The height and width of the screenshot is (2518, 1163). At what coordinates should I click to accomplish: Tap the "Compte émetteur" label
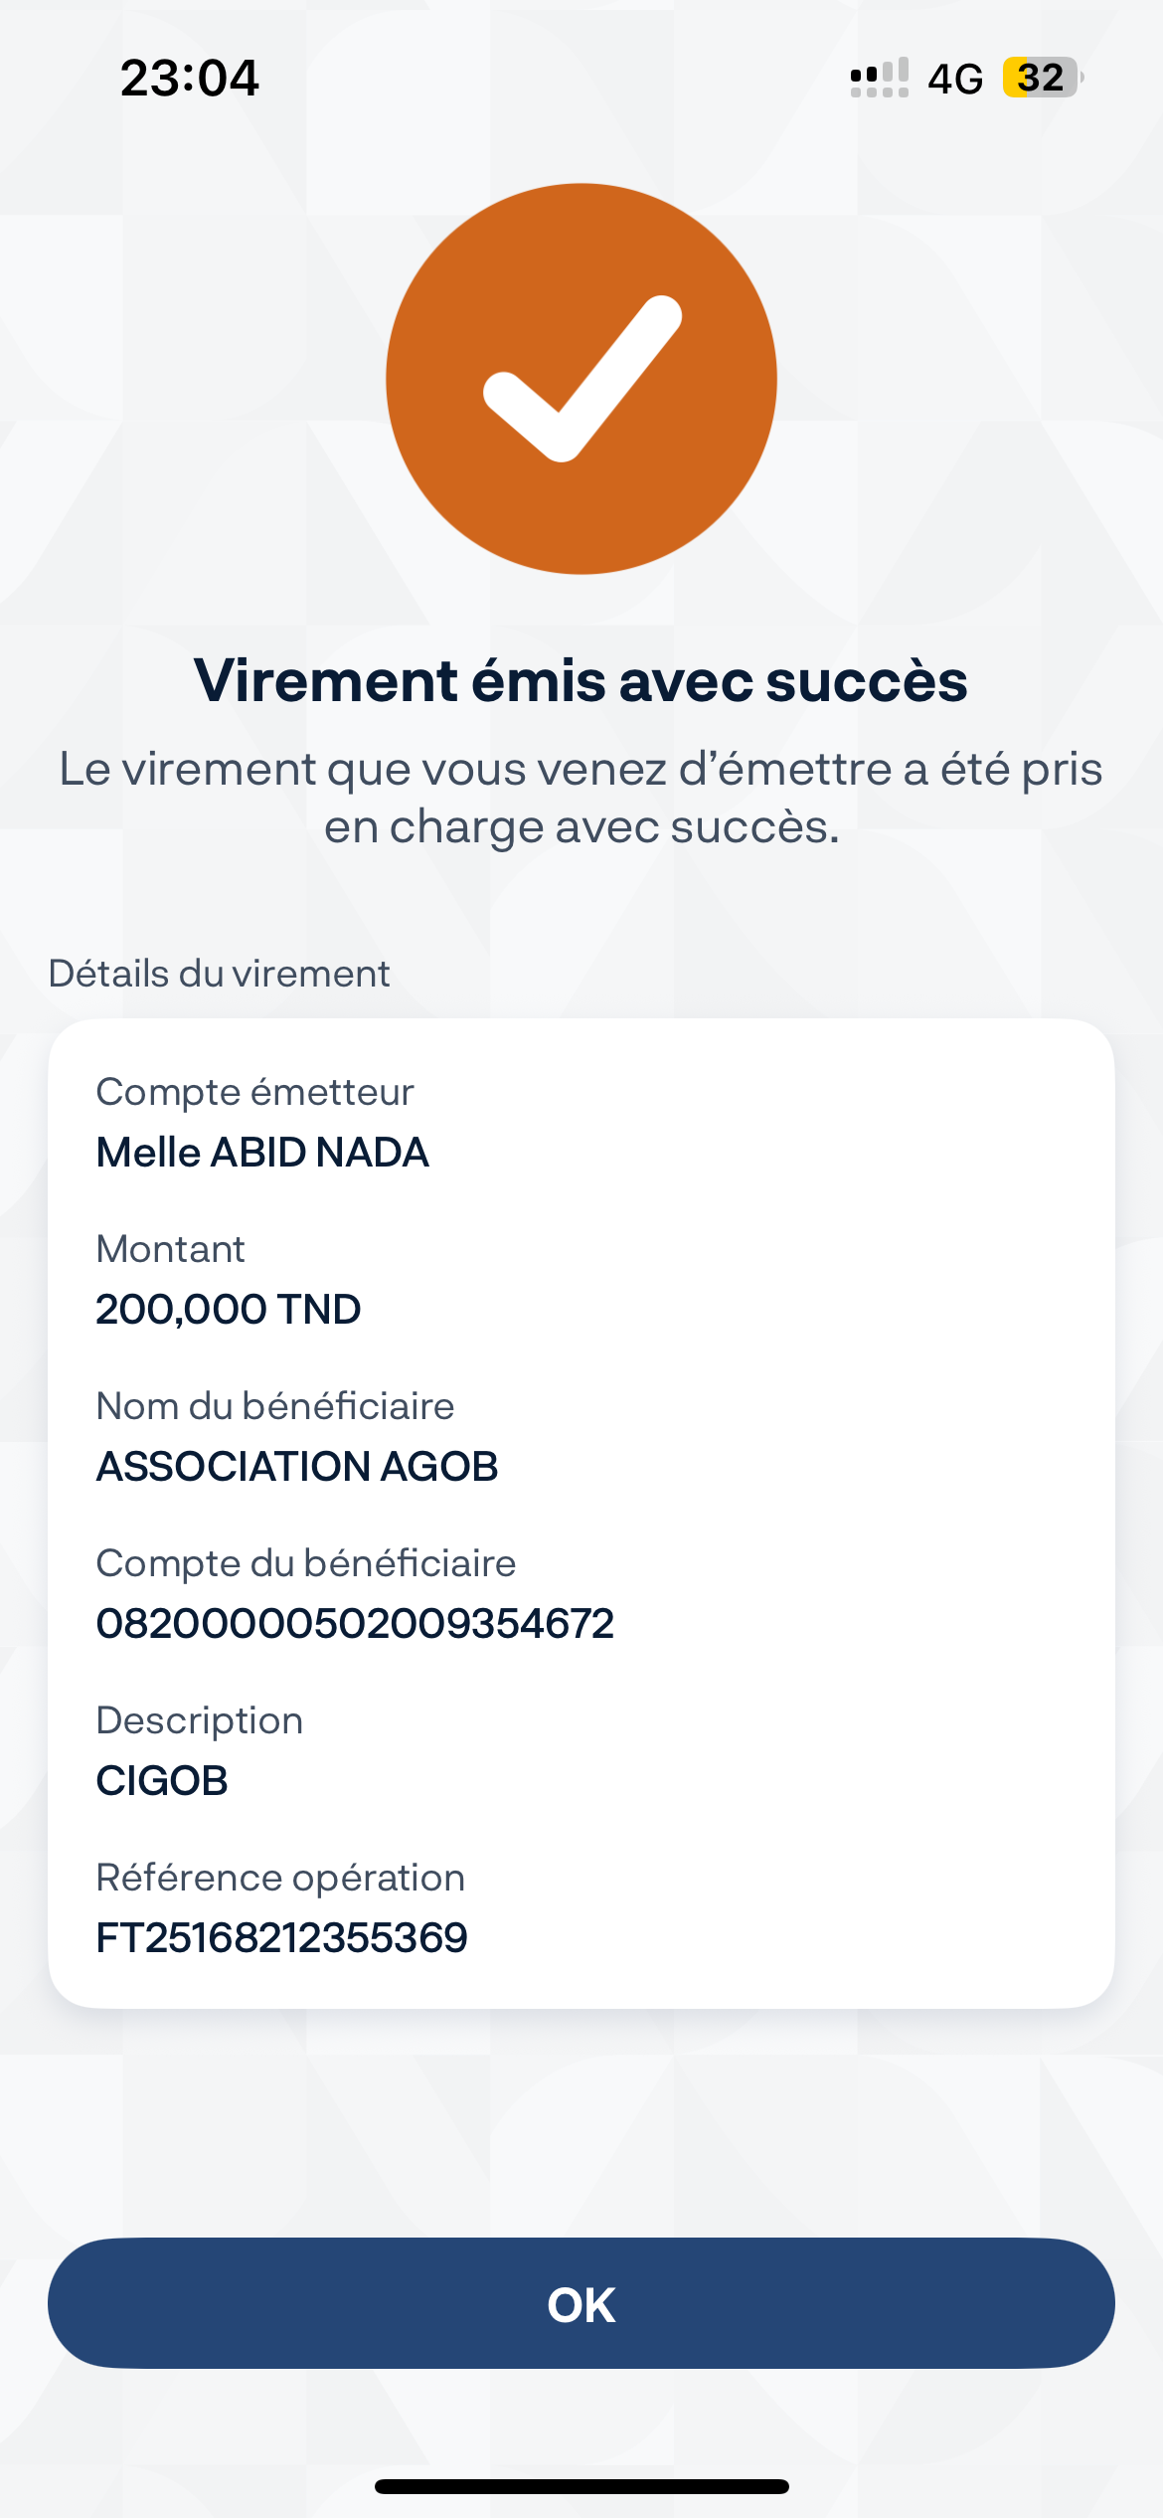[254, 1092]
